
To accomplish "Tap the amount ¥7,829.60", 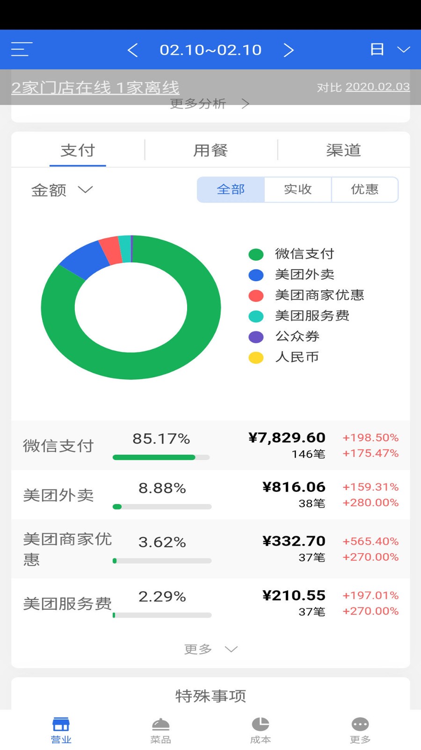I will 287,437.
